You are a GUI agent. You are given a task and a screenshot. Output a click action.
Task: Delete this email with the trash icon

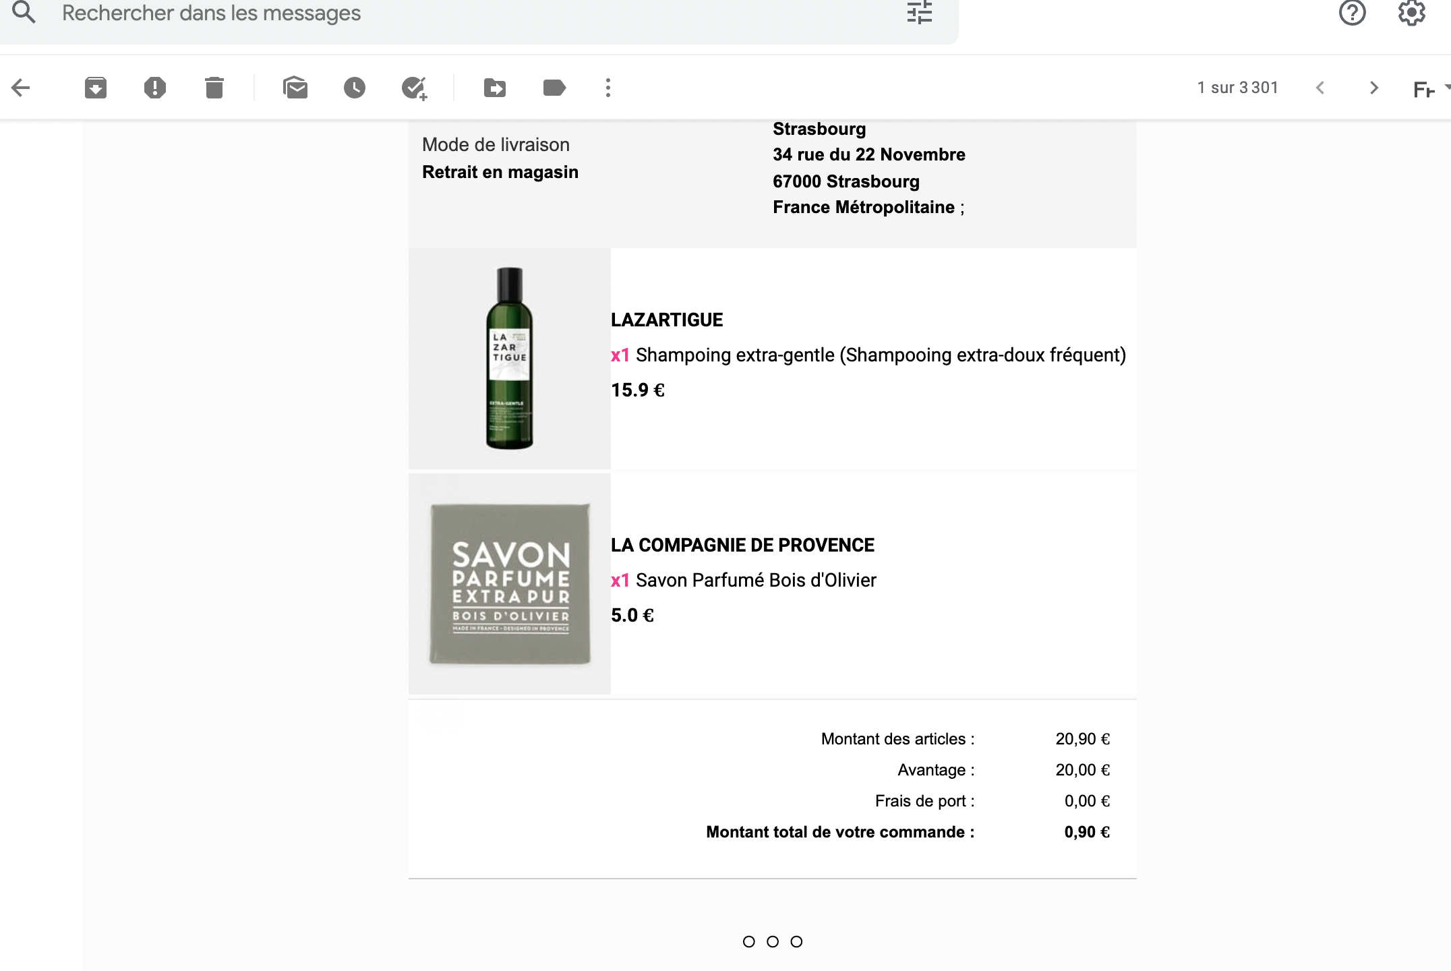click(x=214, y=88)
